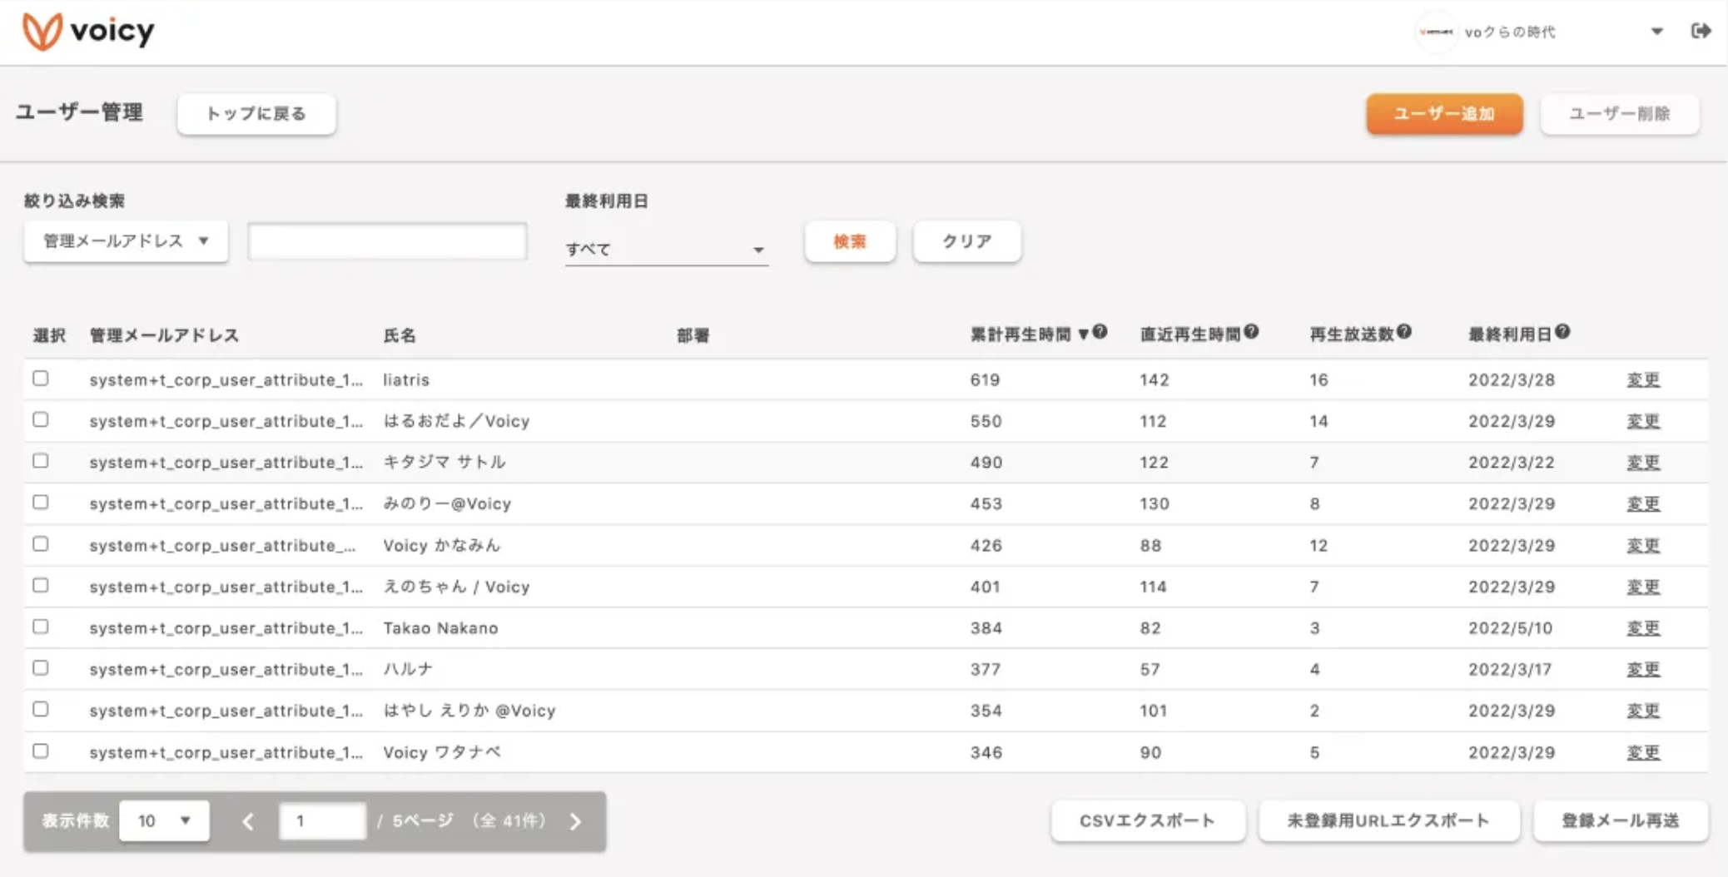This screenshot has height=877, width=1728.
Task: Click the account avatar thumbnail
Action: click(x=1436, y=32)
